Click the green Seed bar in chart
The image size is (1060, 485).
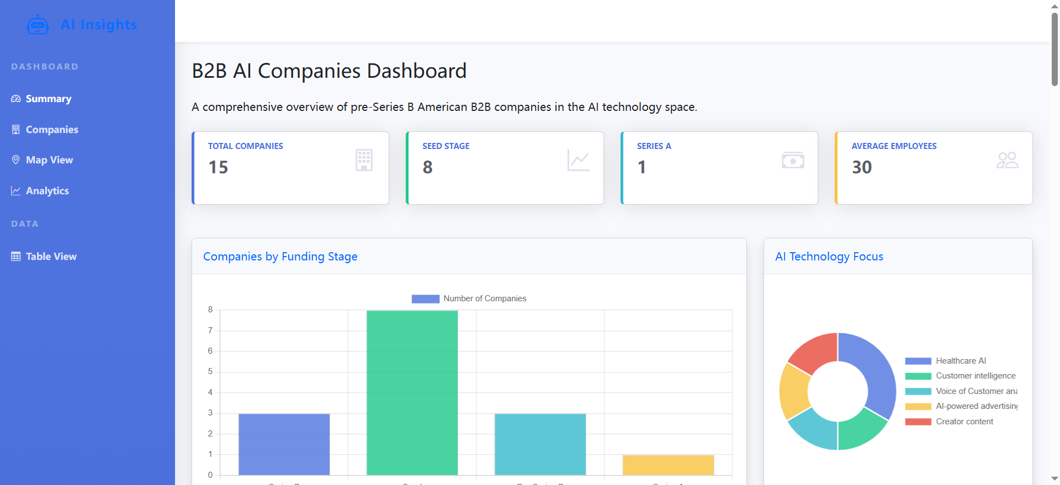point(412,392)
